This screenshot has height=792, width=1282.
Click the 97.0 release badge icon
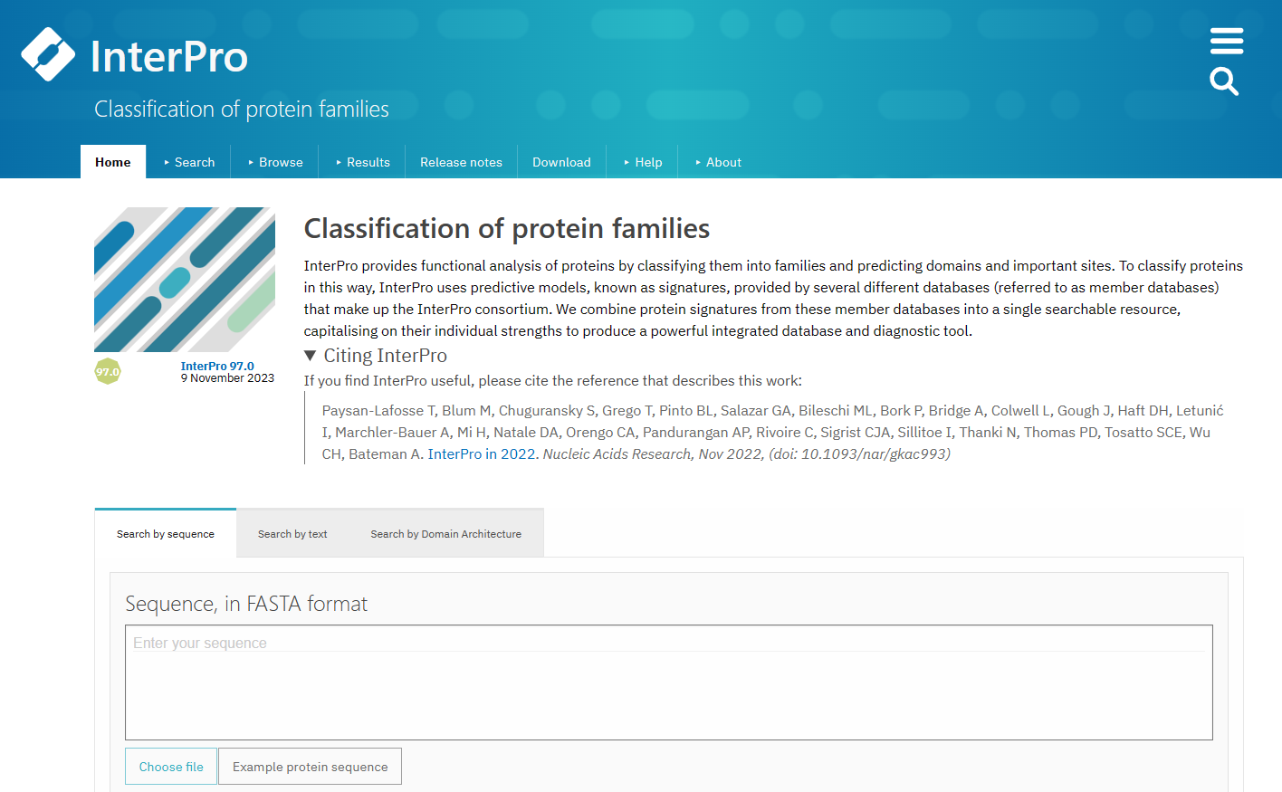point(108,371)
